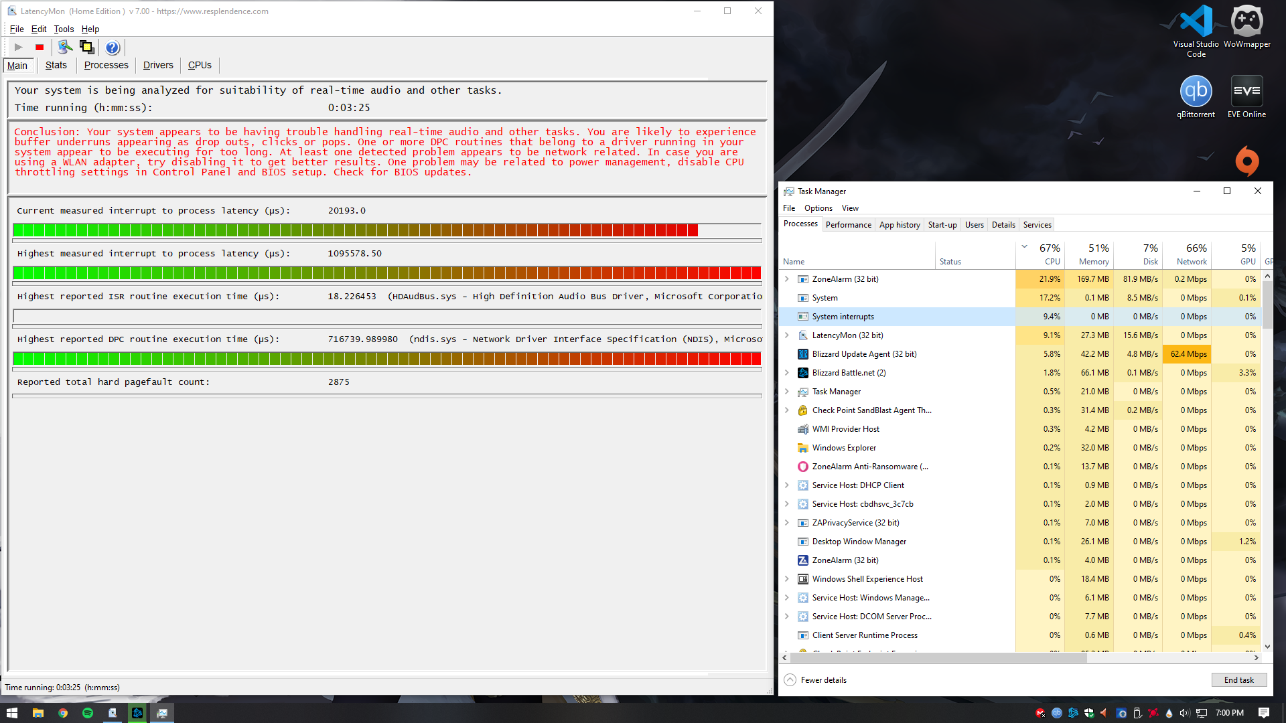Expand the Blizzard Battle.net (2) process row
The height and width of the screenshot is (723, 1286).
(x=787, y=373)
